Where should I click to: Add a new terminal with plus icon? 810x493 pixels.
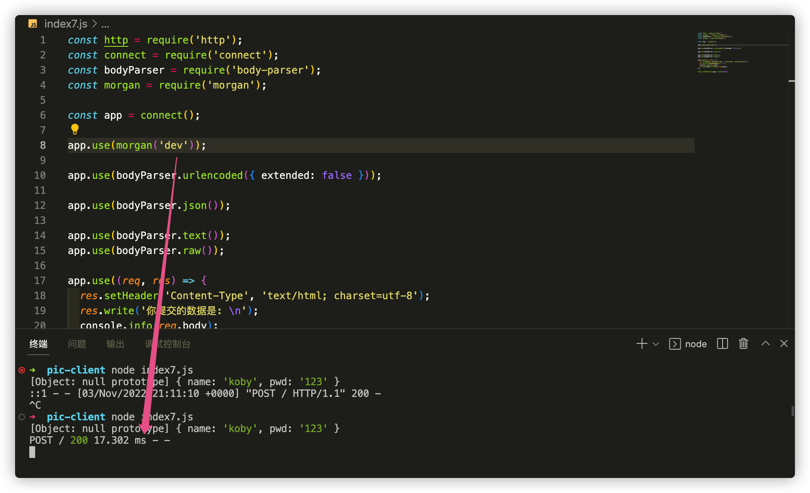pos(642,343)
